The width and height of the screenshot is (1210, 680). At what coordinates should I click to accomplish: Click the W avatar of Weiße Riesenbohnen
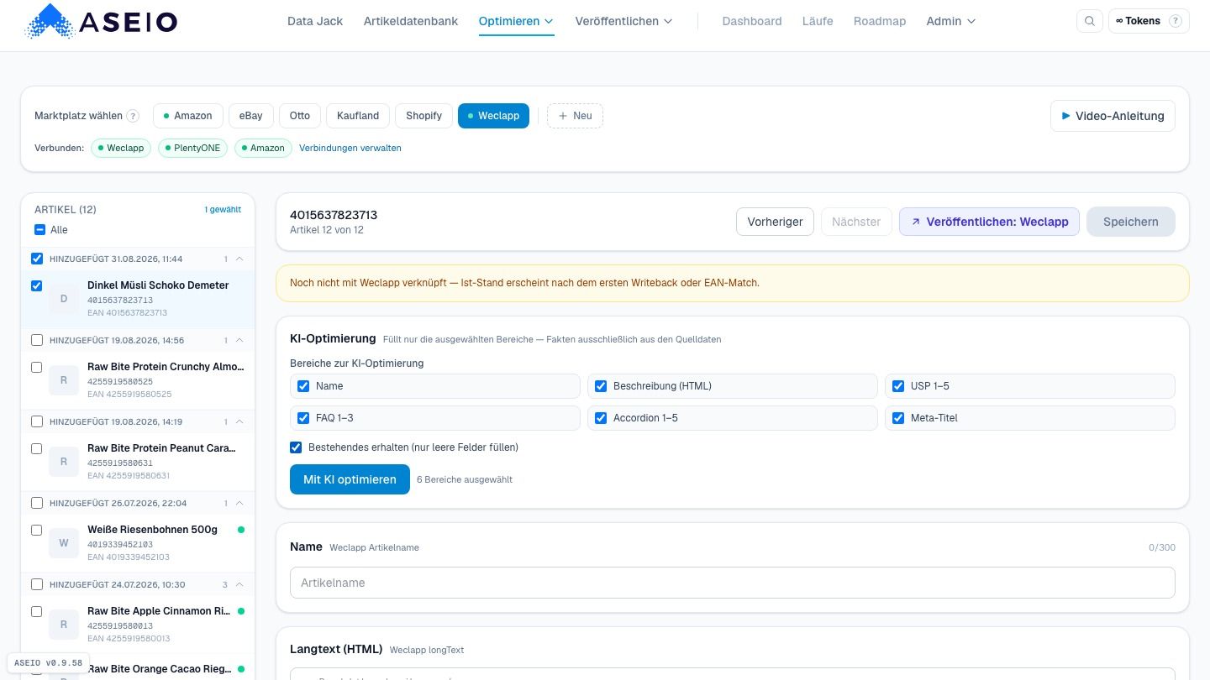point(64,543)
